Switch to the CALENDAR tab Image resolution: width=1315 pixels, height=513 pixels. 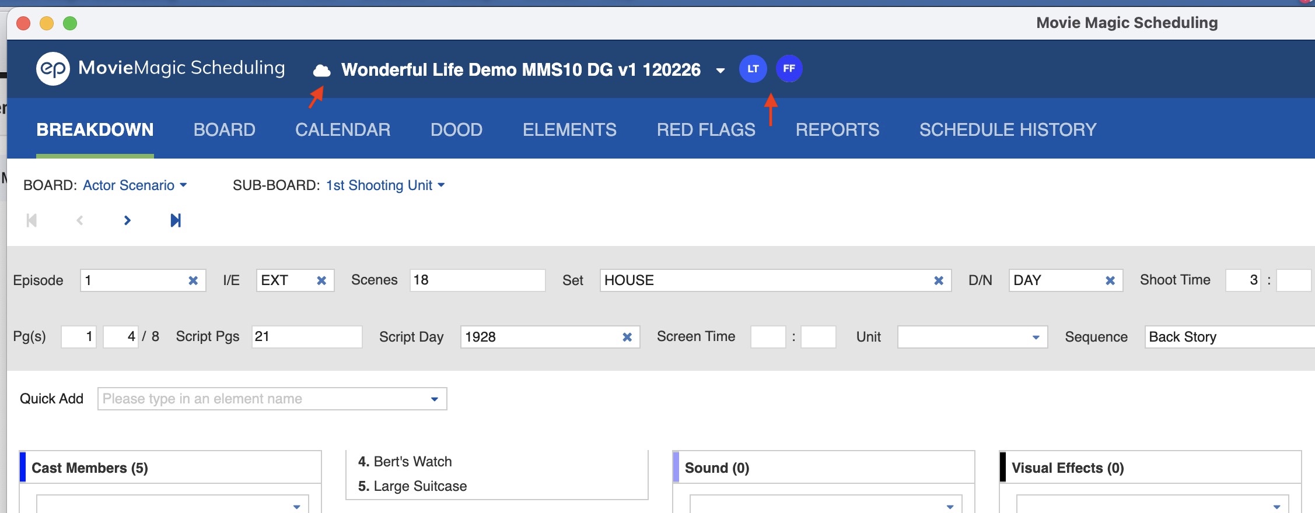click(343, 129)
